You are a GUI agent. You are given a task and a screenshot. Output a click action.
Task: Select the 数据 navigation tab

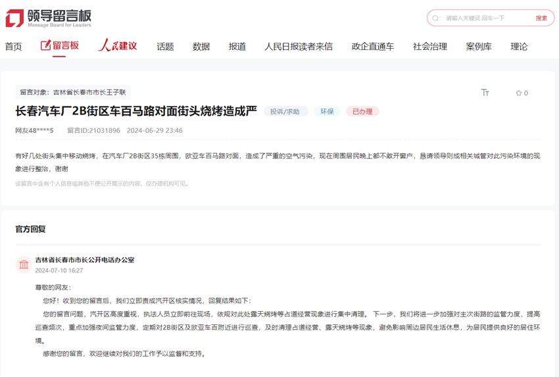point(201,46)
